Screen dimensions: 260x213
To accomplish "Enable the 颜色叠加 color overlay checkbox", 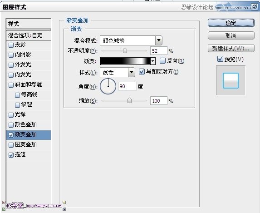I will pos(11,125).
